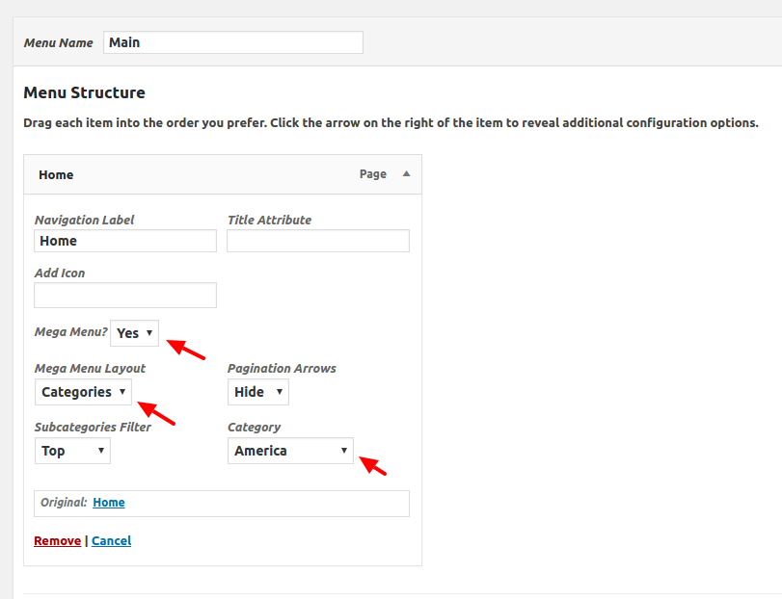This screenshot has height=599, width=782.
Task: Click the Home menu item title bar
Action: pos(193,174)
